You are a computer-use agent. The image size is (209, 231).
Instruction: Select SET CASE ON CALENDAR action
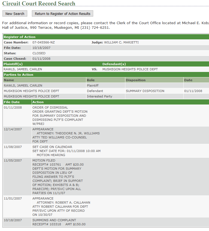(52, 147)
